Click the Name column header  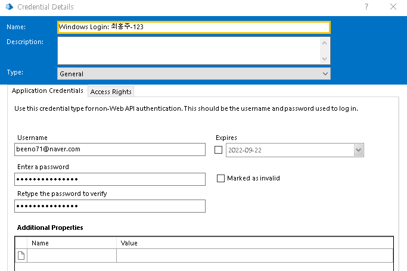[x=72, y=243]
